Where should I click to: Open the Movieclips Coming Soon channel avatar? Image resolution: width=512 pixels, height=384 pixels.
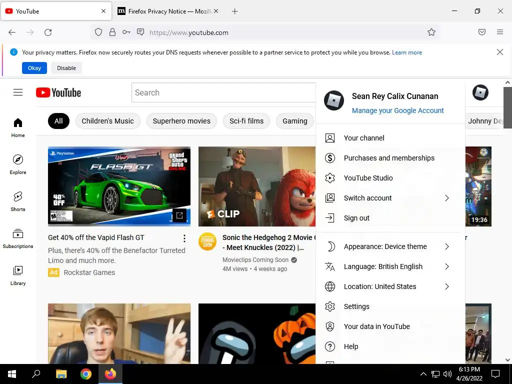tap(207, 241)
